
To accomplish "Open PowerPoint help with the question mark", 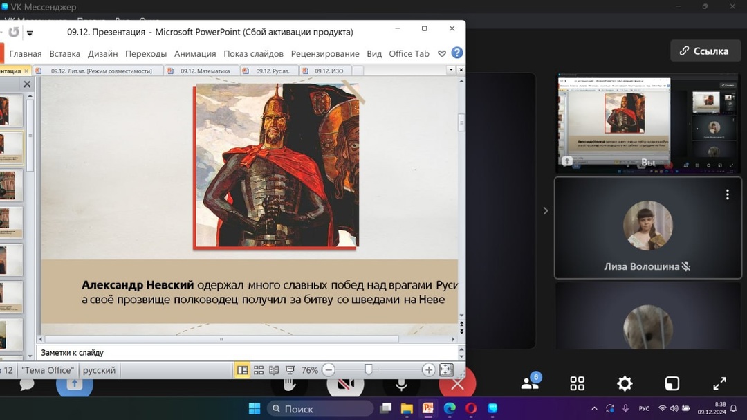I will click(x=457, y=53).
